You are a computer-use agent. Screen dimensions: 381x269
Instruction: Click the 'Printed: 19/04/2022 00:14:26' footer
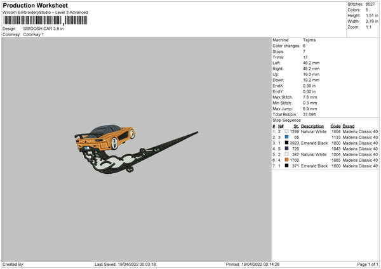(253, 265)
